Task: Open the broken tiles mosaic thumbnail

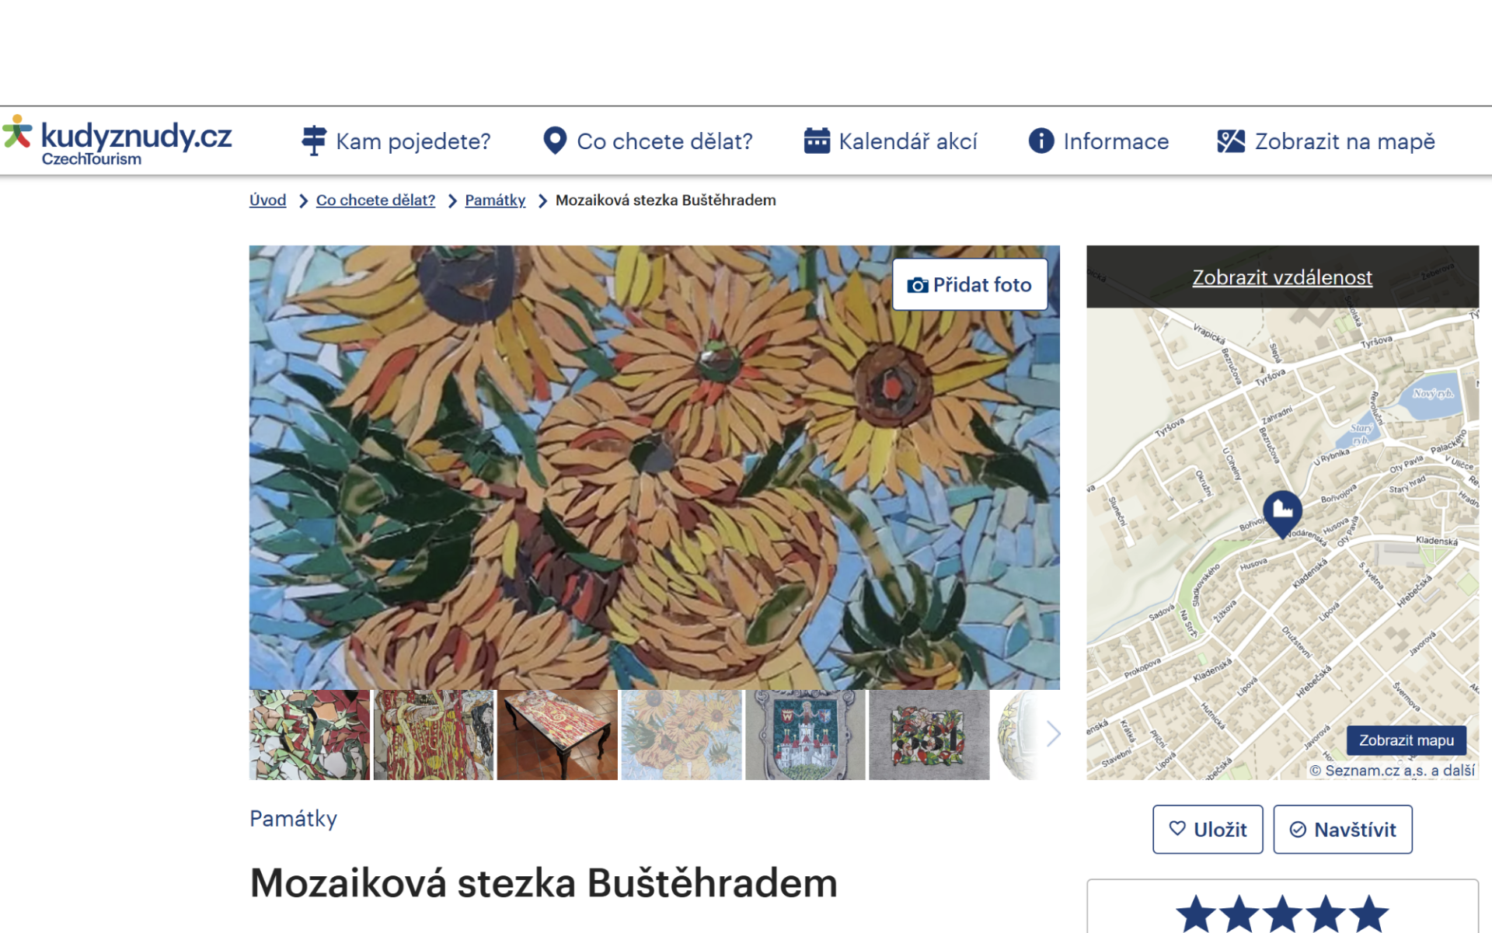Action: point(309,735)
